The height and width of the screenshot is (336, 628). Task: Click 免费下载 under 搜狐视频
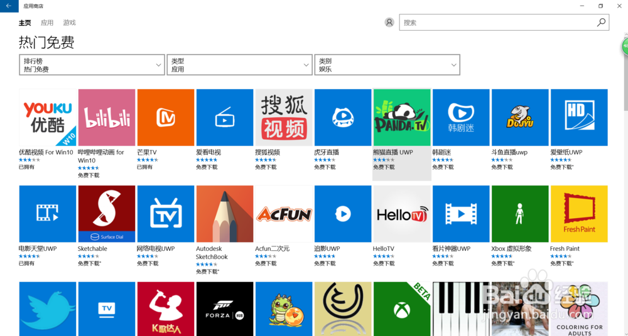[266, 167]
